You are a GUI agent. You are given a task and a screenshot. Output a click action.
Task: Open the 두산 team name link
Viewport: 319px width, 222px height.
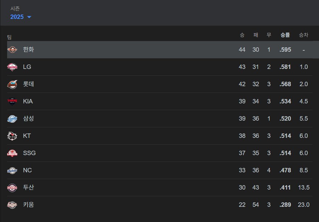point(28,187)
